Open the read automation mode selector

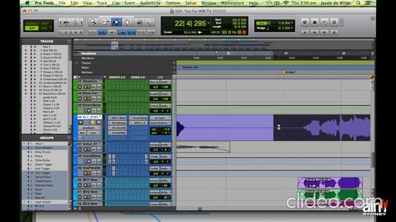pos(94,133)
